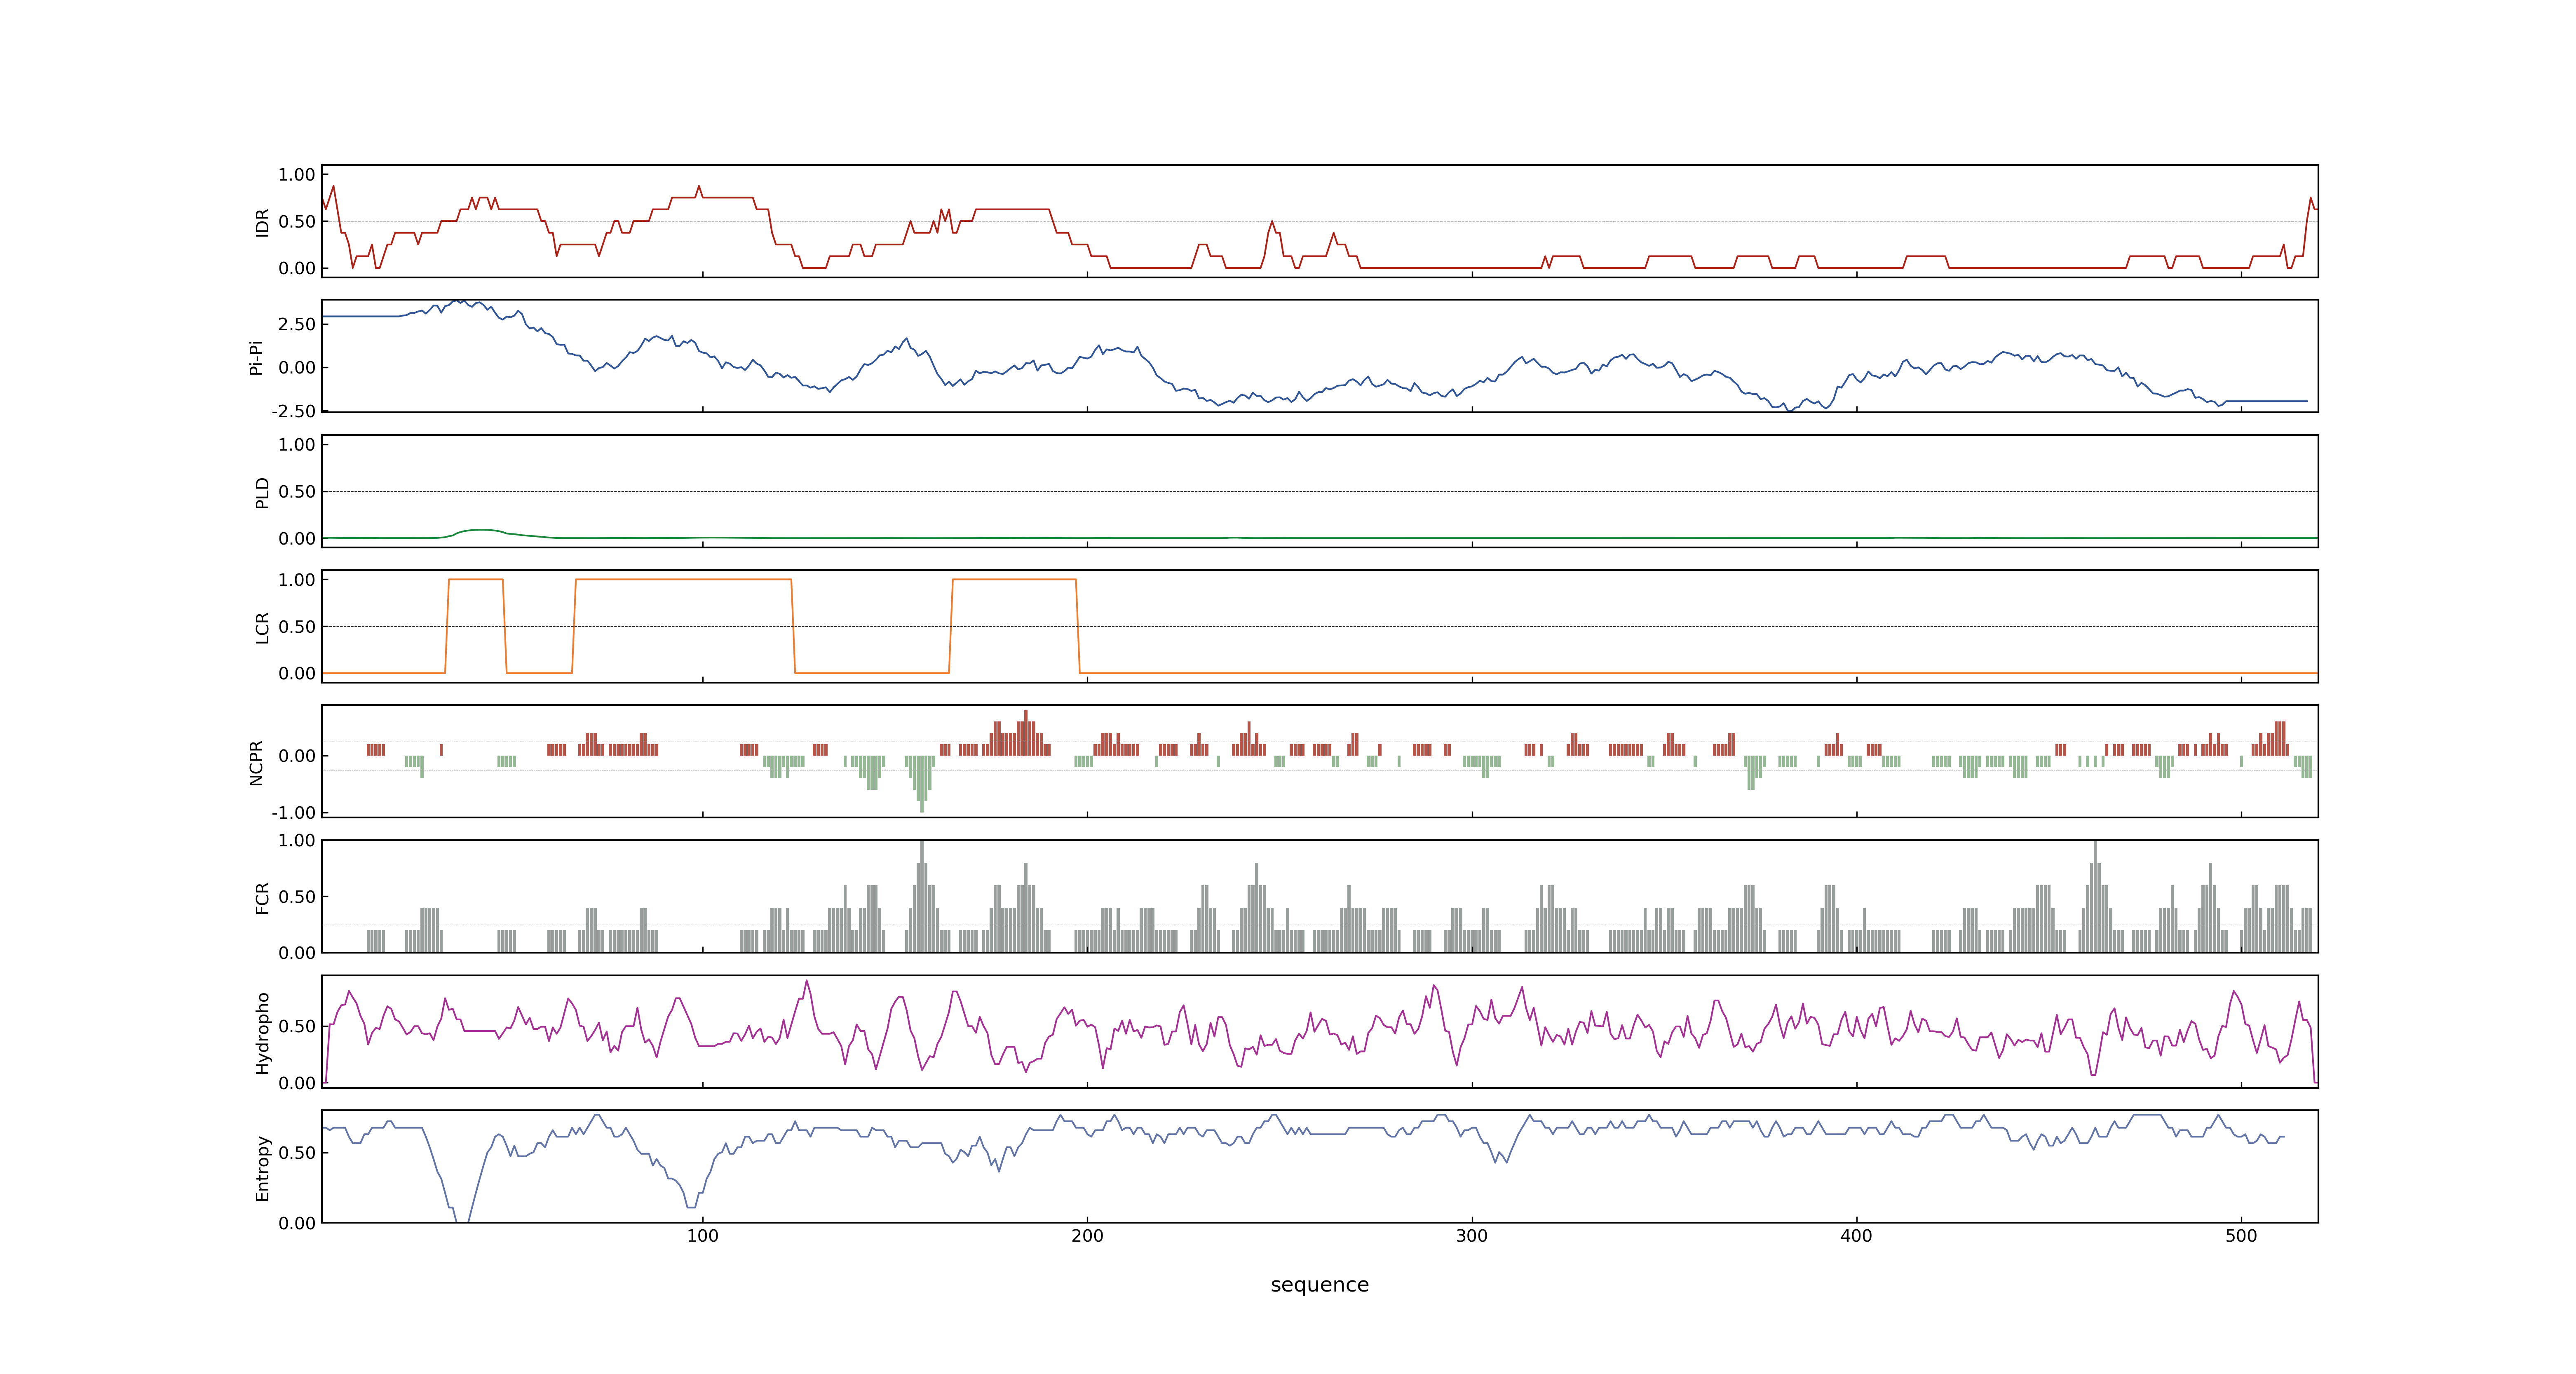Select the LCR y-axis label
Screen dimensions: 2576x1374
point(262,627)
